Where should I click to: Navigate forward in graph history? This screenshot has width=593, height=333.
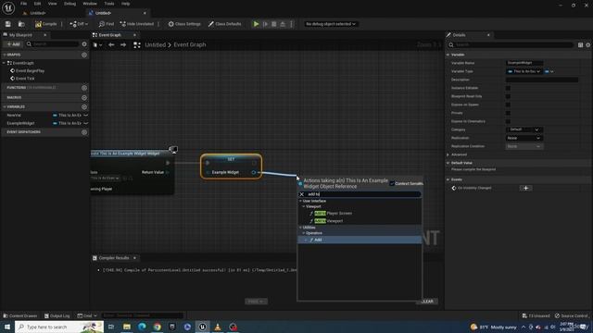123,44
